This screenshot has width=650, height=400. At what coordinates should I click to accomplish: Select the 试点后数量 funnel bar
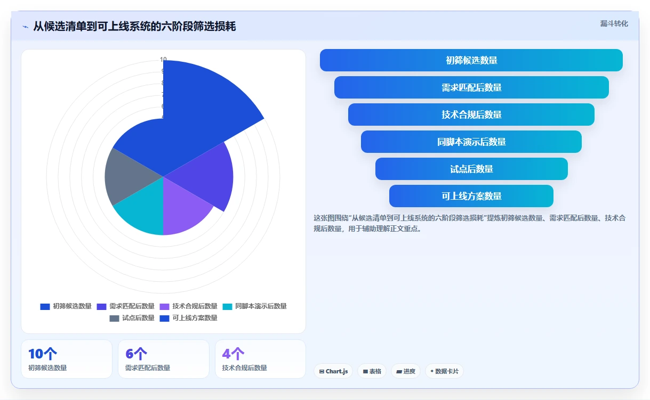471,169
